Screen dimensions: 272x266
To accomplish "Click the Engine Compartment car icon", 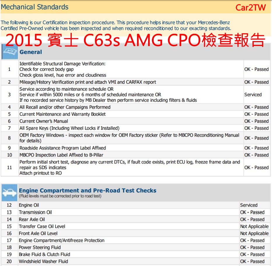I will 10,193.
